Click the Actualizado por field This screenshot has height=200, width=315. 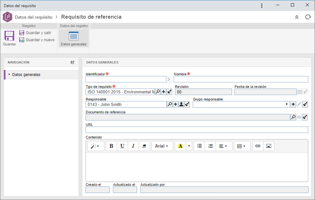click(224, 190)
